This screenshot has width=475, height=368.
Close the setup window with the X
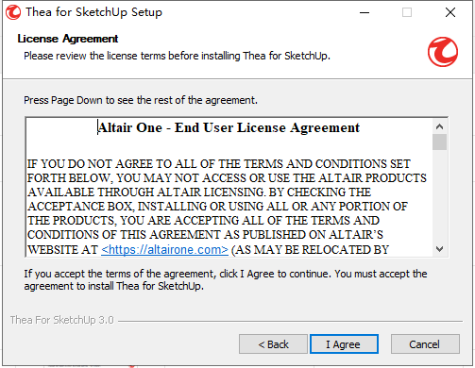tap(450, 12)
